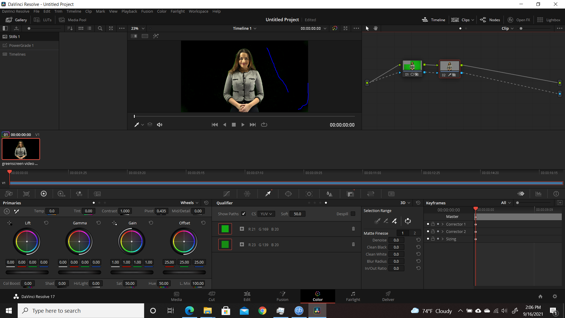Show the Keyframes panel icon

[521, 194]
